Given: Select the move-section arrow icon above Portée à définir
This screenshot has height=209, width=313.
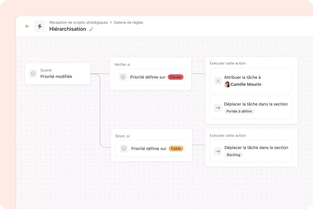Looking at the screenshot, I should tap(218, 107).
